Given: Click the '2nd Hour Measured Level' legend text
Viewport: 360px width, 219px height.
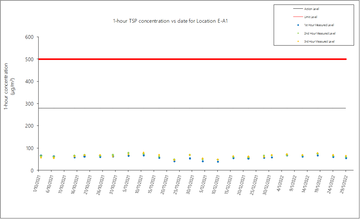Looking at the screenshot, I should (x=320, y=33).
